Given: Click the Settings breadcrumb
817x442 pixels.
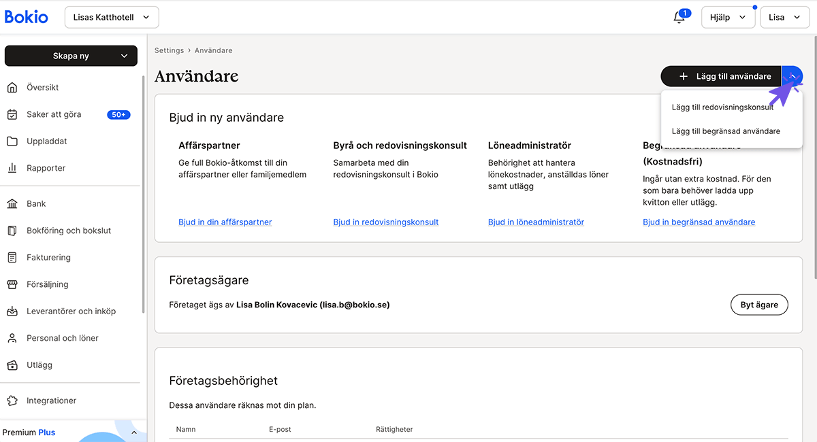Looking at the screenshot, I should (169, 50).
